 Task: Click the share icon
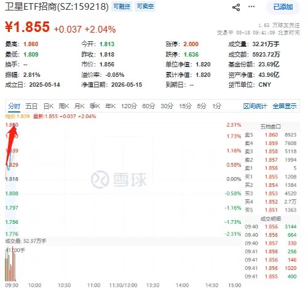(x=236, y=7)
